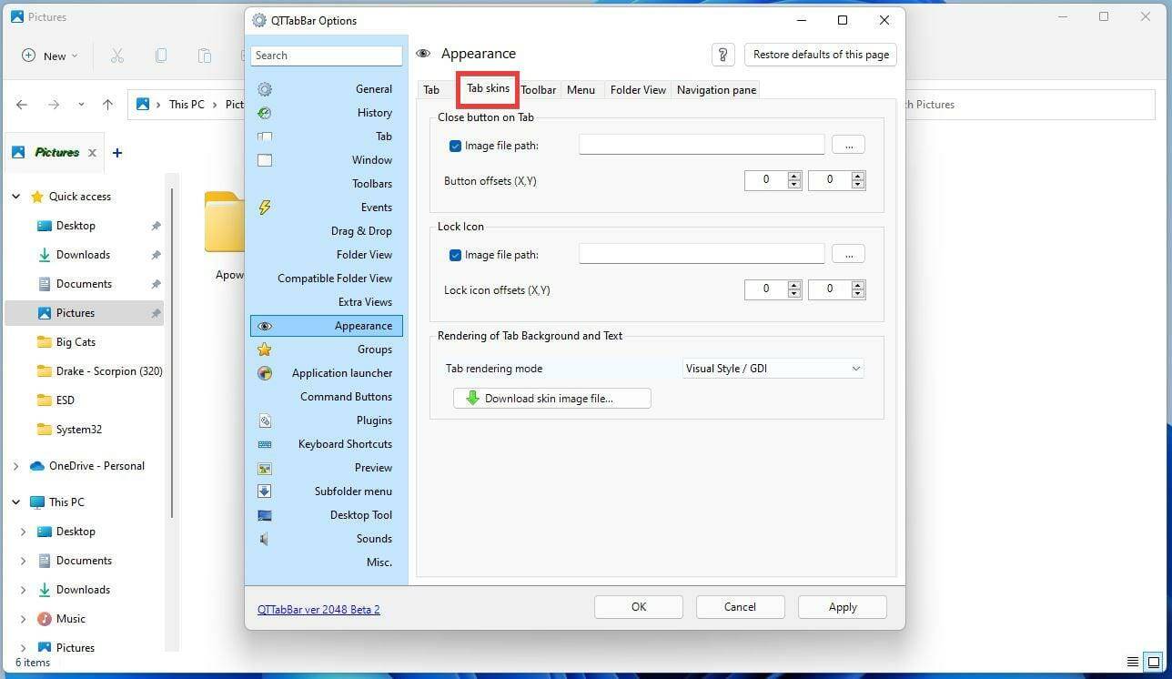Viewport: 1172px width, 679px height.
Task: Expand the OneDrive - Personal tree node
Action: 15,465
